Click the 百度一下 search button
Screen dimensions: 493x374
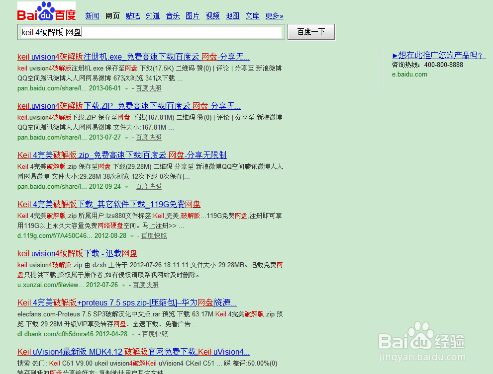pyautogui.click(x=311, y=32)
